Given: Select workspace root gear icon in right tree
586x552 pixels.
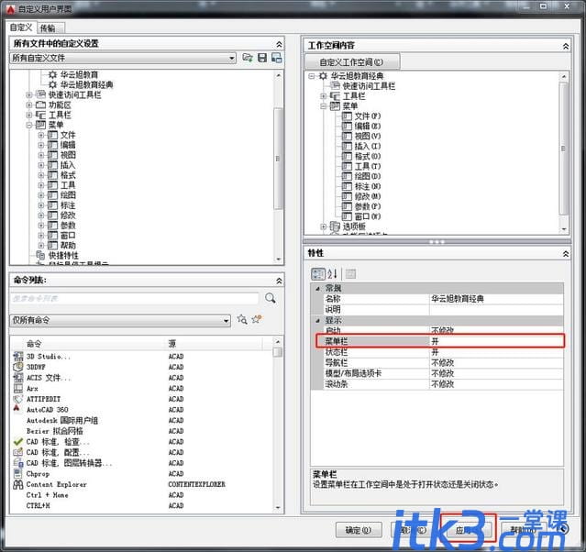Looking at the screenshot, I should 323,76.
